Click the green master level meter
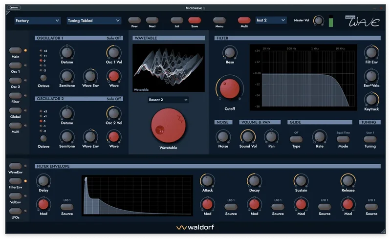Viewport: 391px width, 240px height. pos(331,21)
